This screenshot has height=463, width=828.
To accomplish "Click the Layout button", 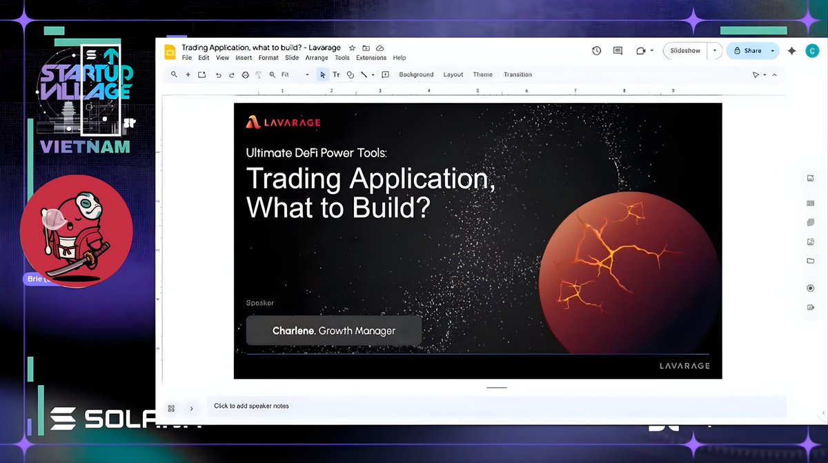I will point(453,75).
